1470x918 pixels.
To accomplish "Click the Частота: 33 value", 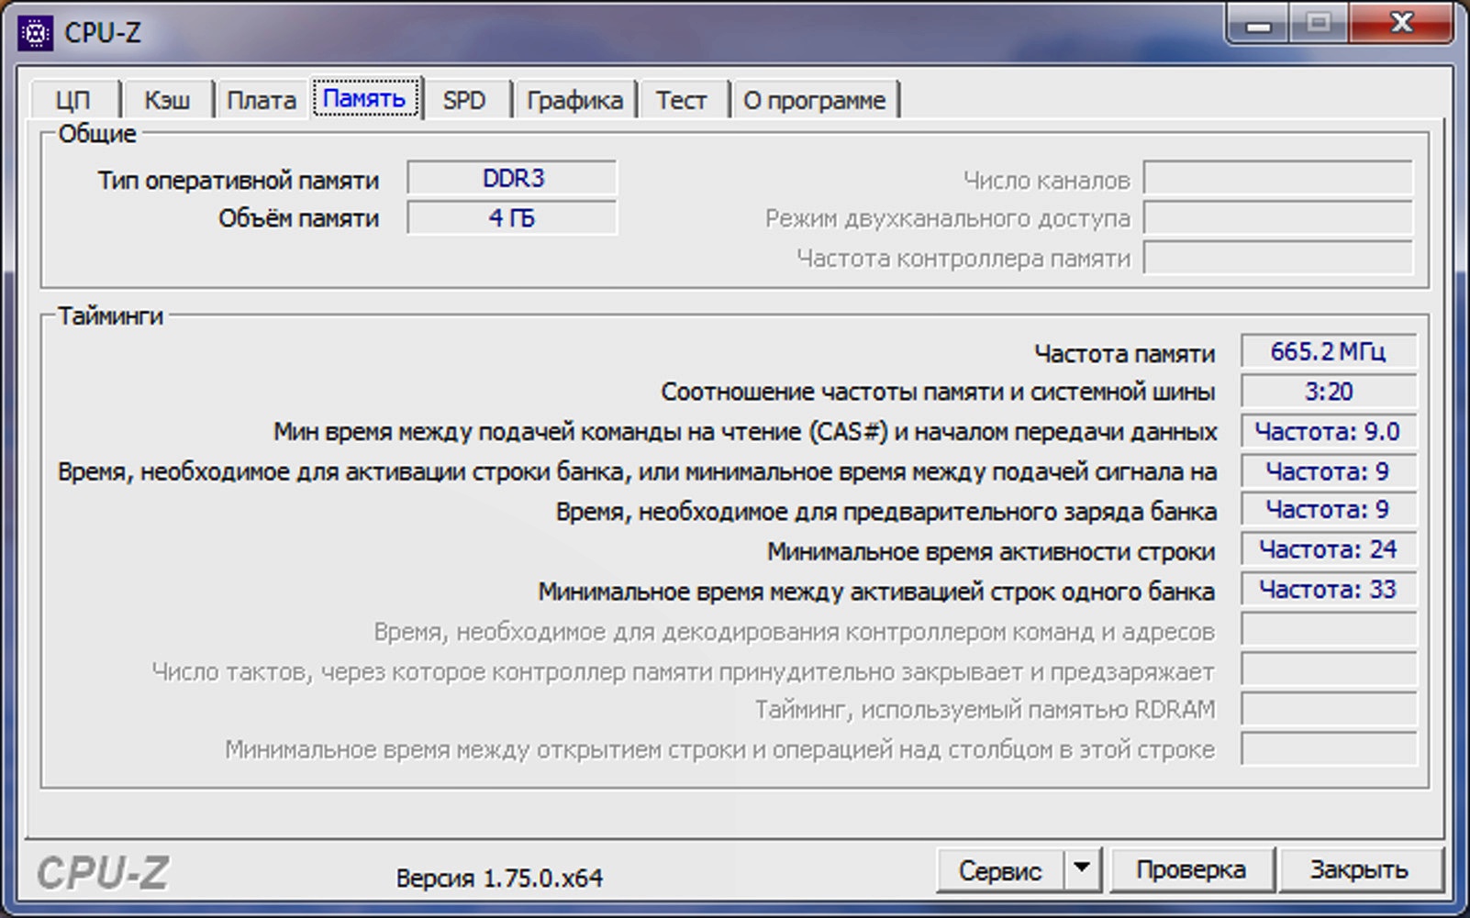I will 1329,589.
